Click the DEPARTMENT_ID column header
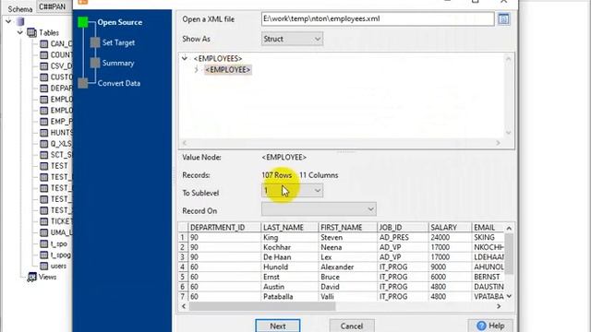This screenshot has height=332, width=591. [224, 228]
